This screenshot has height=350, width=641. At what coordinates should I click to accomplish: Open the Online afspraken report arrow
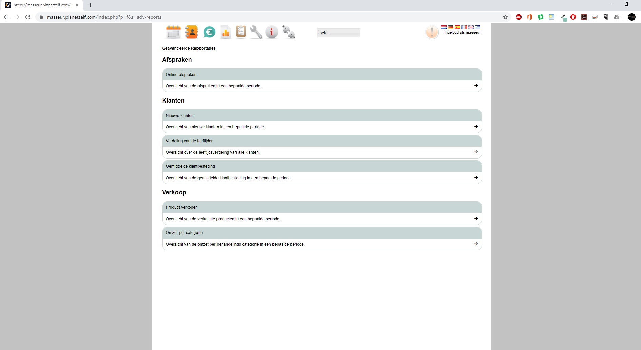click(x=476, y=86)
